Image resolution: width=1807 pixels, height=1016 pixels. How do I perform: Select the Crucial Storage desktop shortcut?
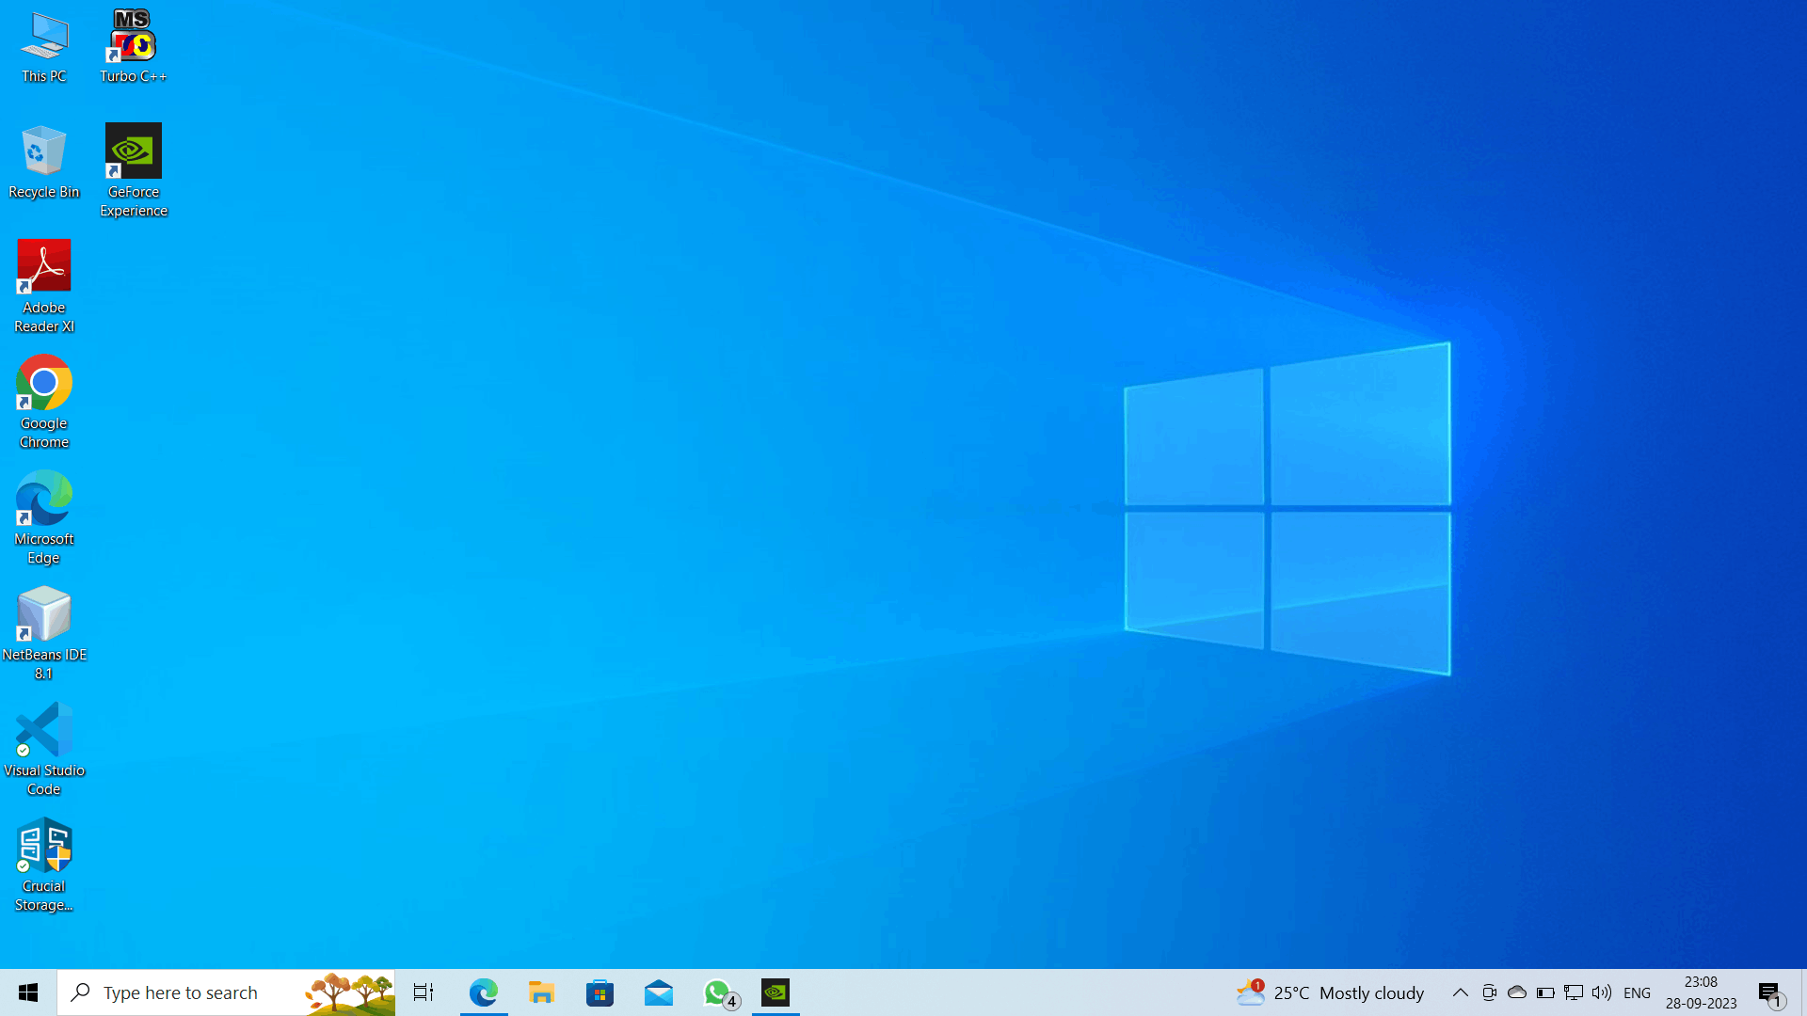coord(44,865)
